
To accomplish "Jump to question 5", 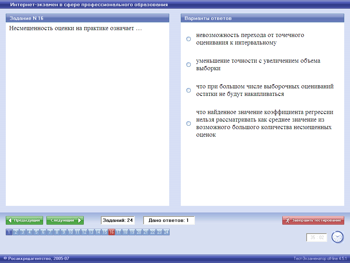I will (36, 232).
